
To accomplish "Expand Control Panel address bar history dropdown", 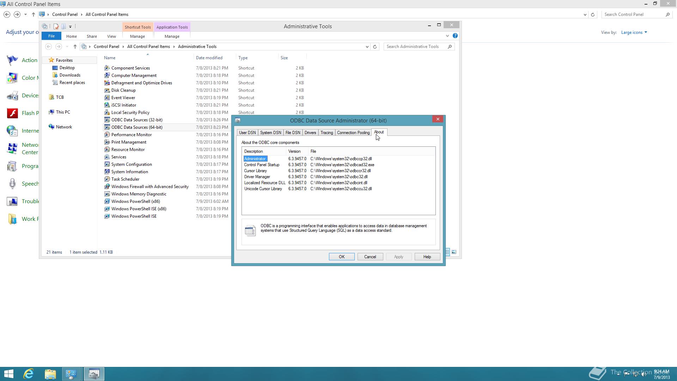I will (x=585, y=14).
